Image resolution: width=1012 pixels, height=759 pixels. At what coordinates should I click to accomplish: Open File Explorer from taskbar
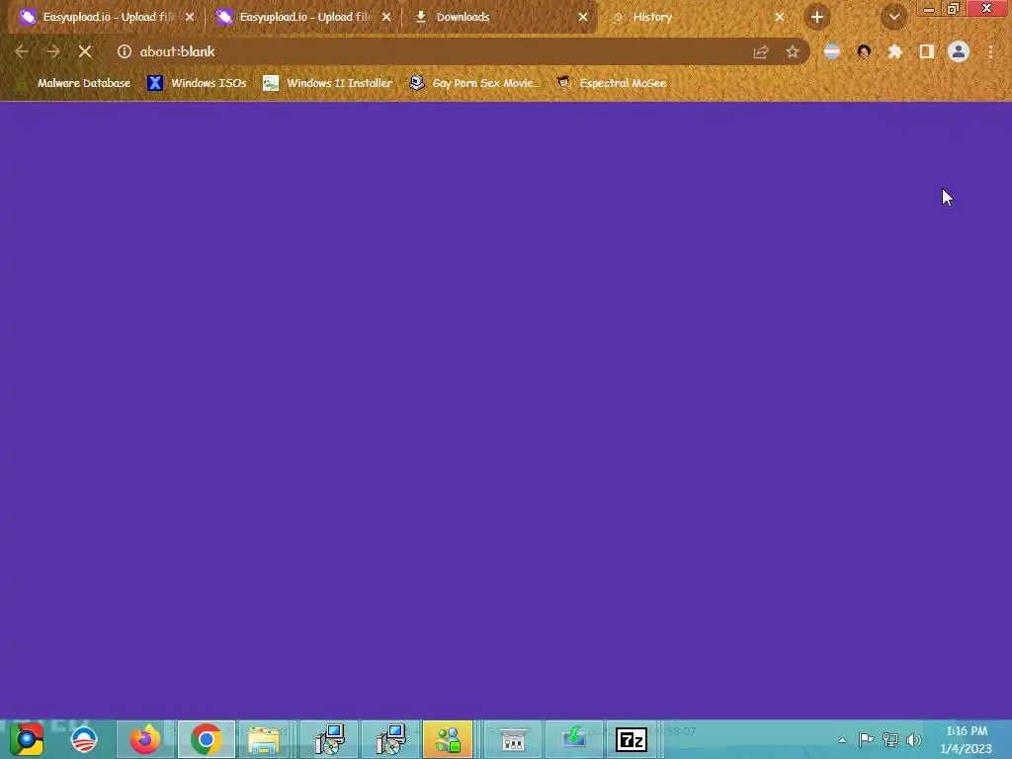[264, 739]
